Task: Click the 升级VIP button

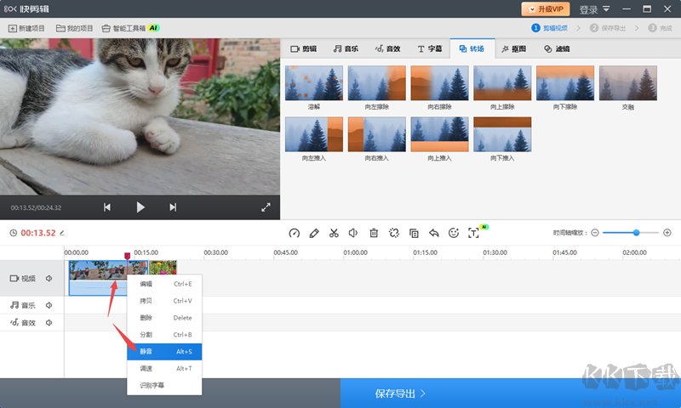Action: 546,9
